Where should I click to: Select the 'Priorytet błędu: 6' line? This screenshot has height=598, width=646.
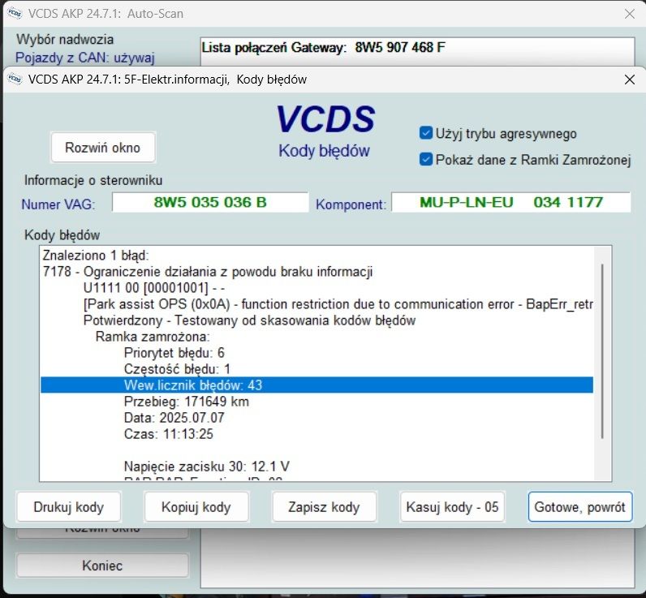(317, 353)
